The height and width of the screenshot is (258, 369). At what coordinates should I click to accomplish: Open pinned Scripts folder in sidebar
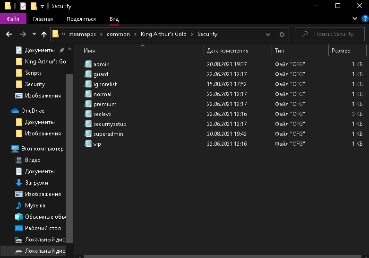point(33,73)
